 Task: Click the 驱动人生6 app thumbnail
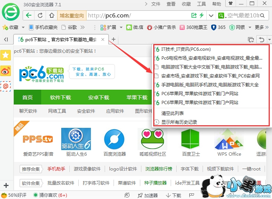(x=76, y=139)
